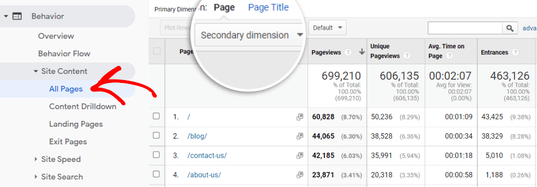Open Behavior Overview report
Image resolution: width=537 pixels, height=187 pixels.
56,36
